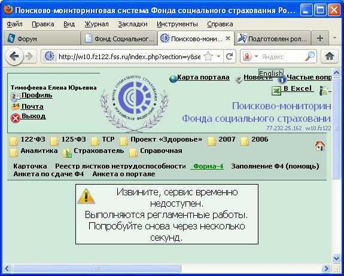Image resolution: width=344 pixels, height=276 pixels.
Task: Click the horizontal scrollbar left arrow
Action: pyautogui.click(x=7, y=269)
